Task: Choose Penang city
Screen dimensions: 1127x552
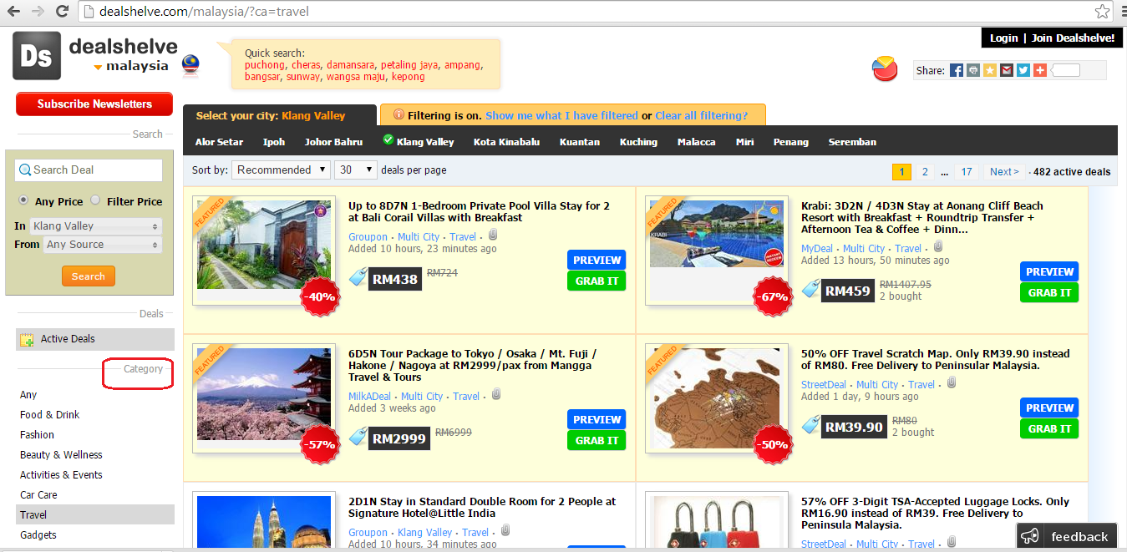Action: pyautogui.click(x=790, y=142)
